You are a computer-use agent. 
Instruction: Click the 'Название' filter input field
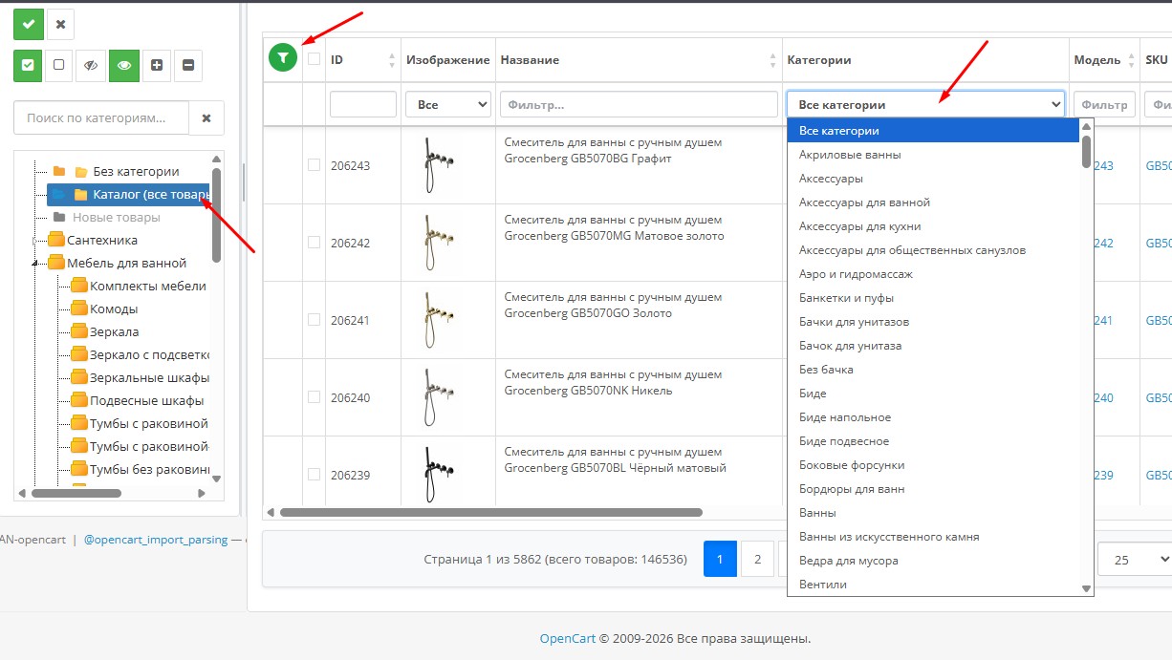[x=639, y=104]
